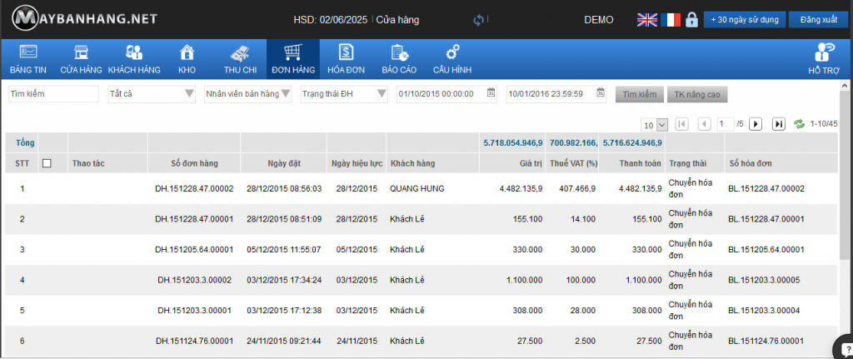Click the current page number field

coord(726,124)
